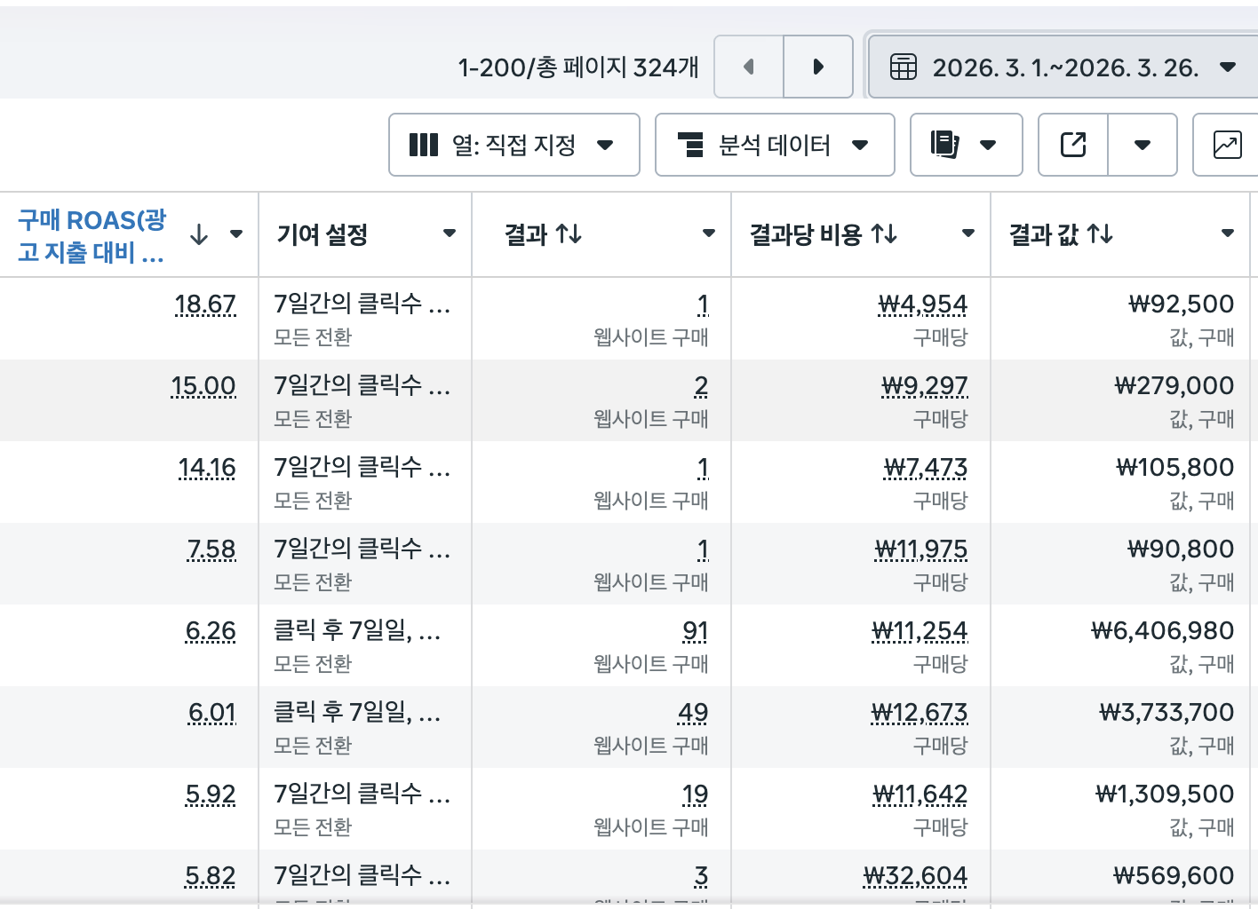Open 기여 설정 column header menu
The height and width of the screenshot is (909, 1258).
pyautogui.click(x=450, y=233)
